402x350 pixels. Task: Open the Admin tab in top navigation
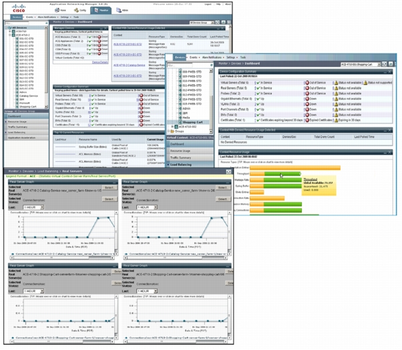(122, 10)
